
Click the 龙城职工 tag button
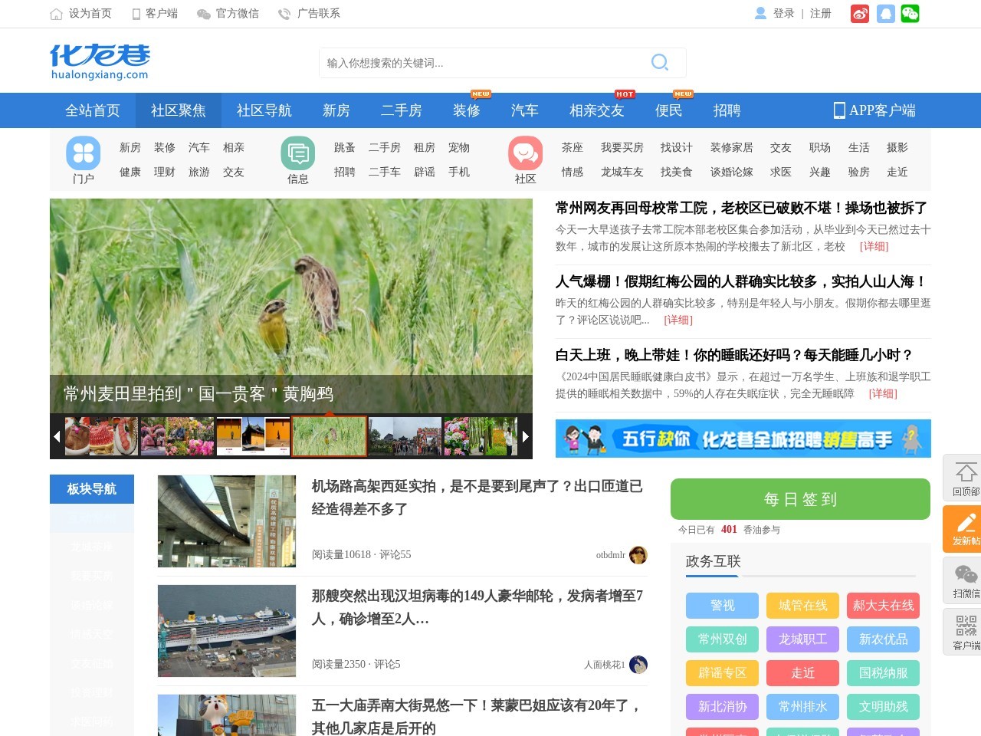point(802,639)
